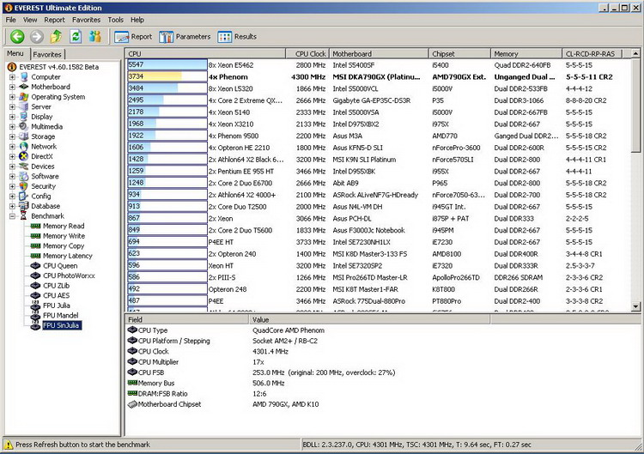Viewport: 644px width, 454px height.
Task: Show Results from the toolbar
Action: click(237, 37)
